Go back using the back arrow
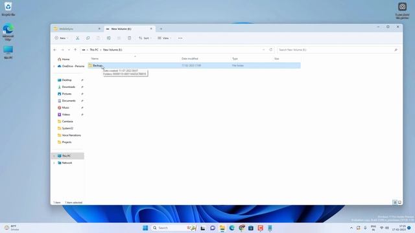The width and height of the screenshot is (415, 233). click(x=55, y=50)
